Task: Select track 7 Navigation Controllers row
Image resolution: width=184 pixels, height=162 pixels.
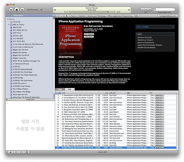Action: point(116,110)
